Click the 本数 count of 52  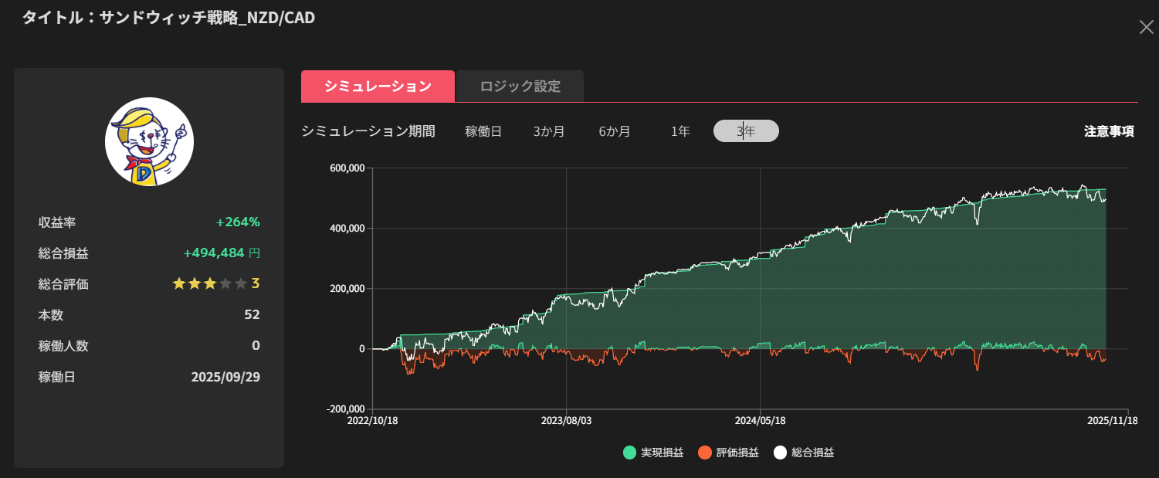click(x=252, y=314)
